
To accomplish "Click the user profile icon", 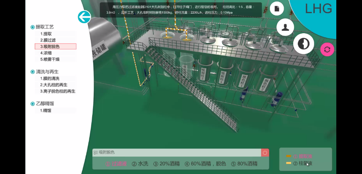I will click(285, 28).
